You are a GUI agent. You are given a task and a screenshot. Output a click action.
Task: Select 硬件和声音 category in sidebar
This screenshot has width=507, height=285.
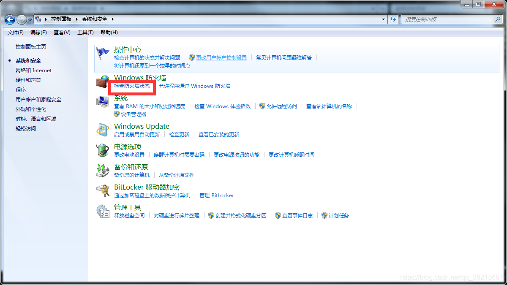(x=28, y=80)
